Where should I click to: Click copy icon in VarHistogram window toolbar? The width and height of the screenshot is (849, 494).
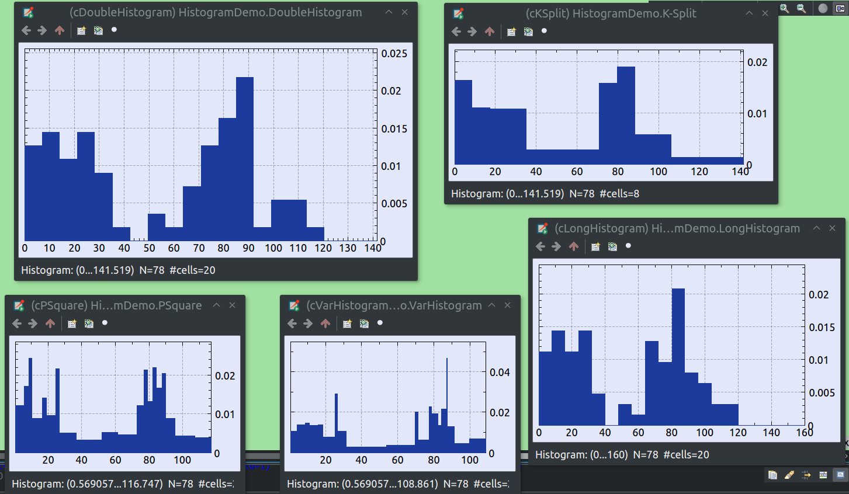pyautogui.click(x=364, y=323)
